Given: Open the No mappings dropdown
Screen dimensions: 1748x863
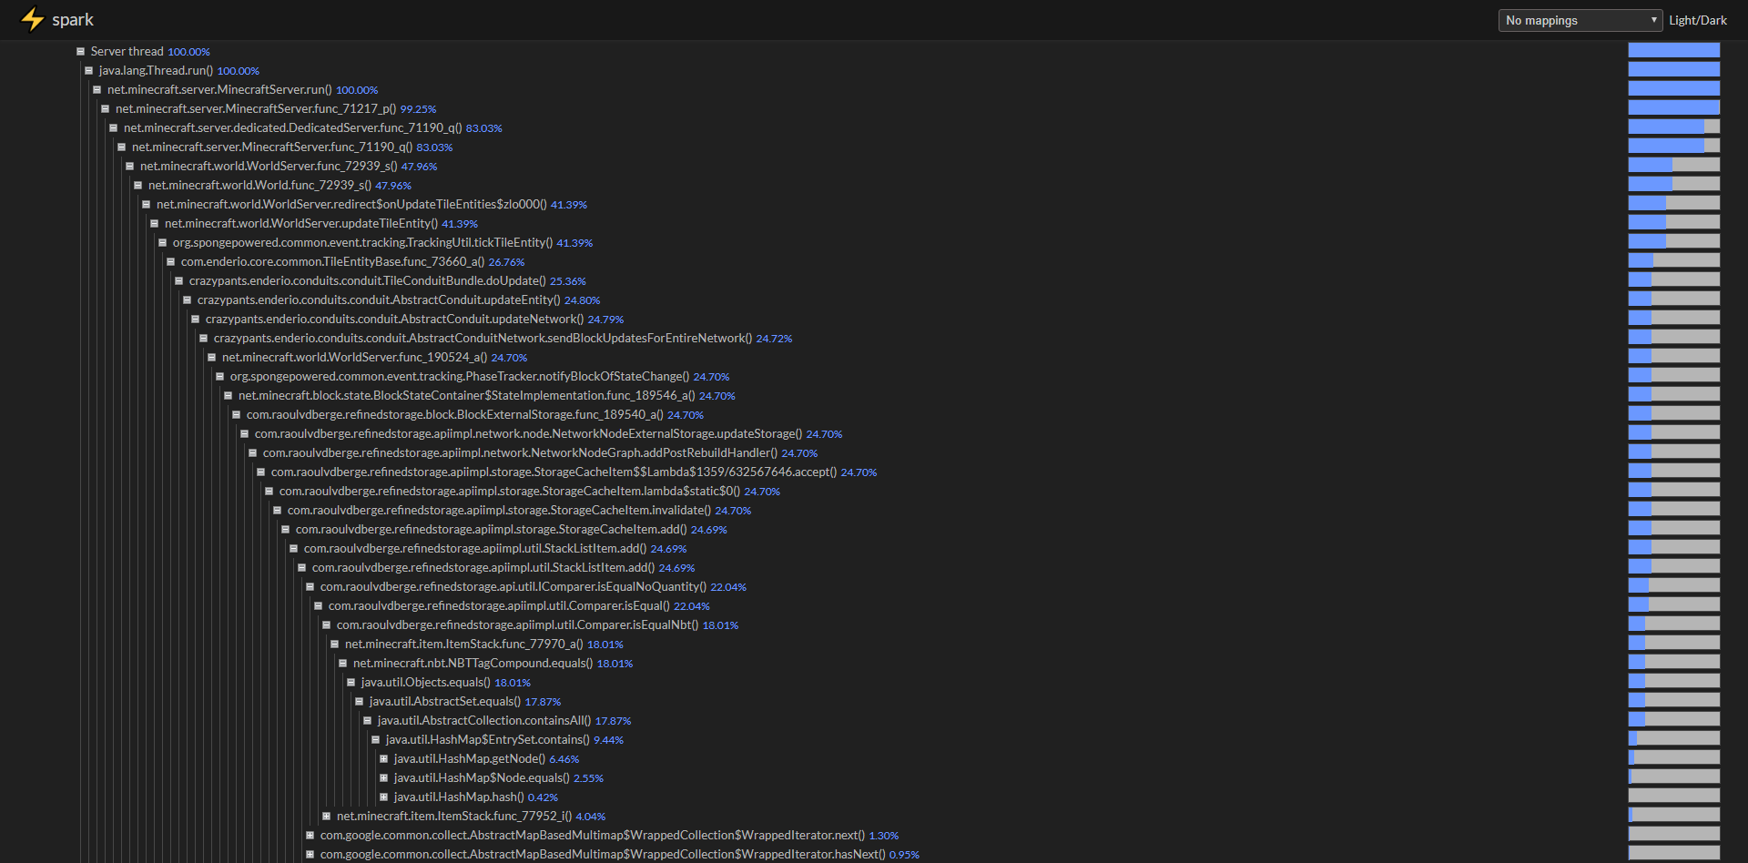Looking at the screenshot, I should pyautogui.click(x=1580, y=19).
